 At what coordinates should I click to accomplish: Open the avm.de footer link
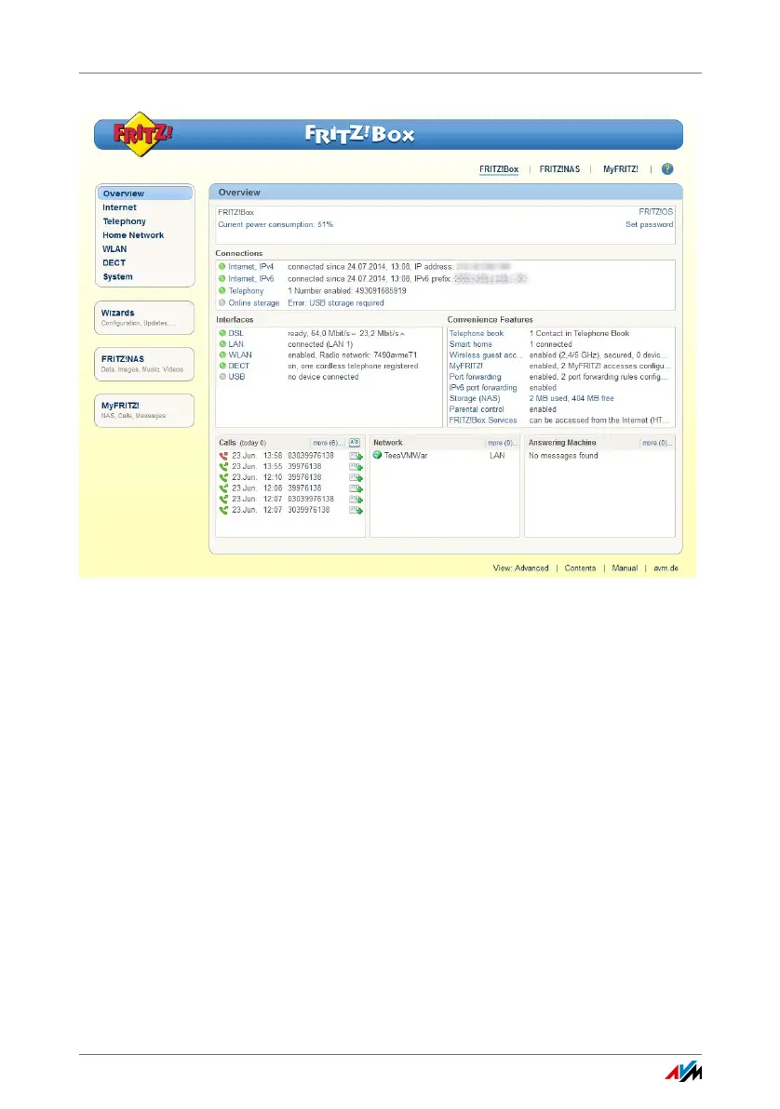point(666,568)
